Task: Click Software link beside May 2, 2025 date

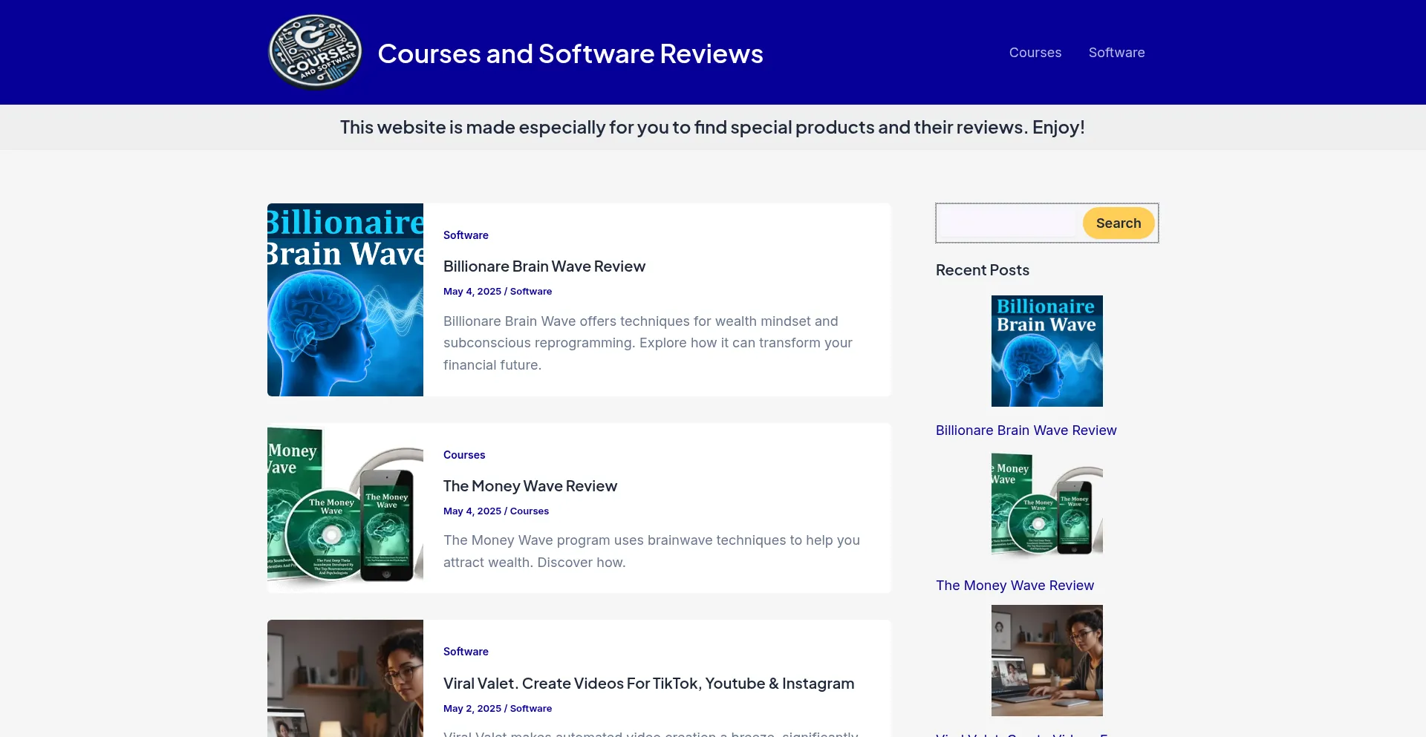Action: [531, 709]
